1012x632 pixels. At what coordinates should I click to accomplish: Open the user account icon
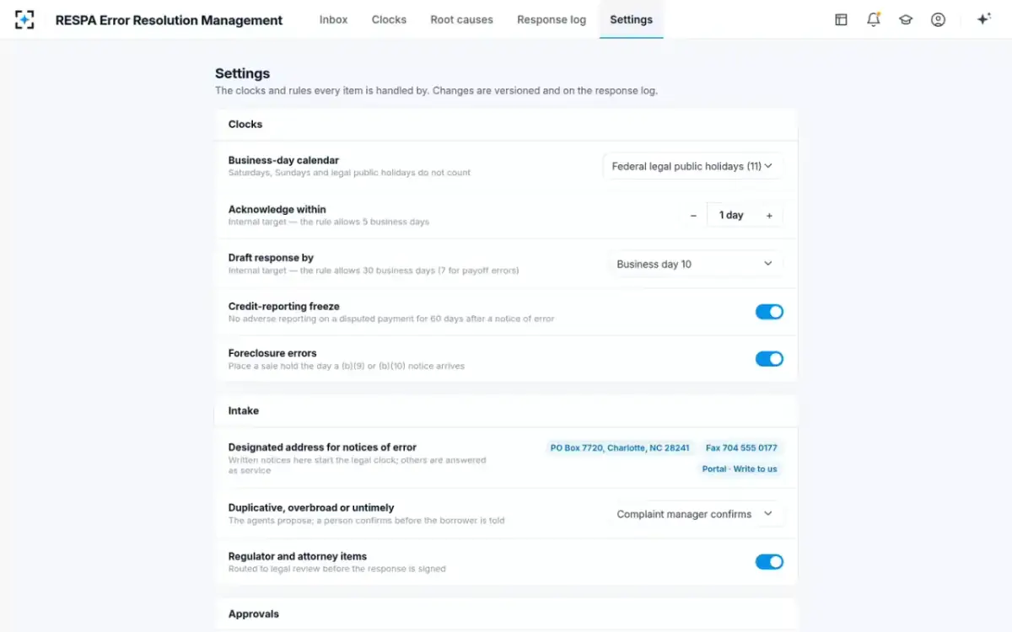click(938, 19)
